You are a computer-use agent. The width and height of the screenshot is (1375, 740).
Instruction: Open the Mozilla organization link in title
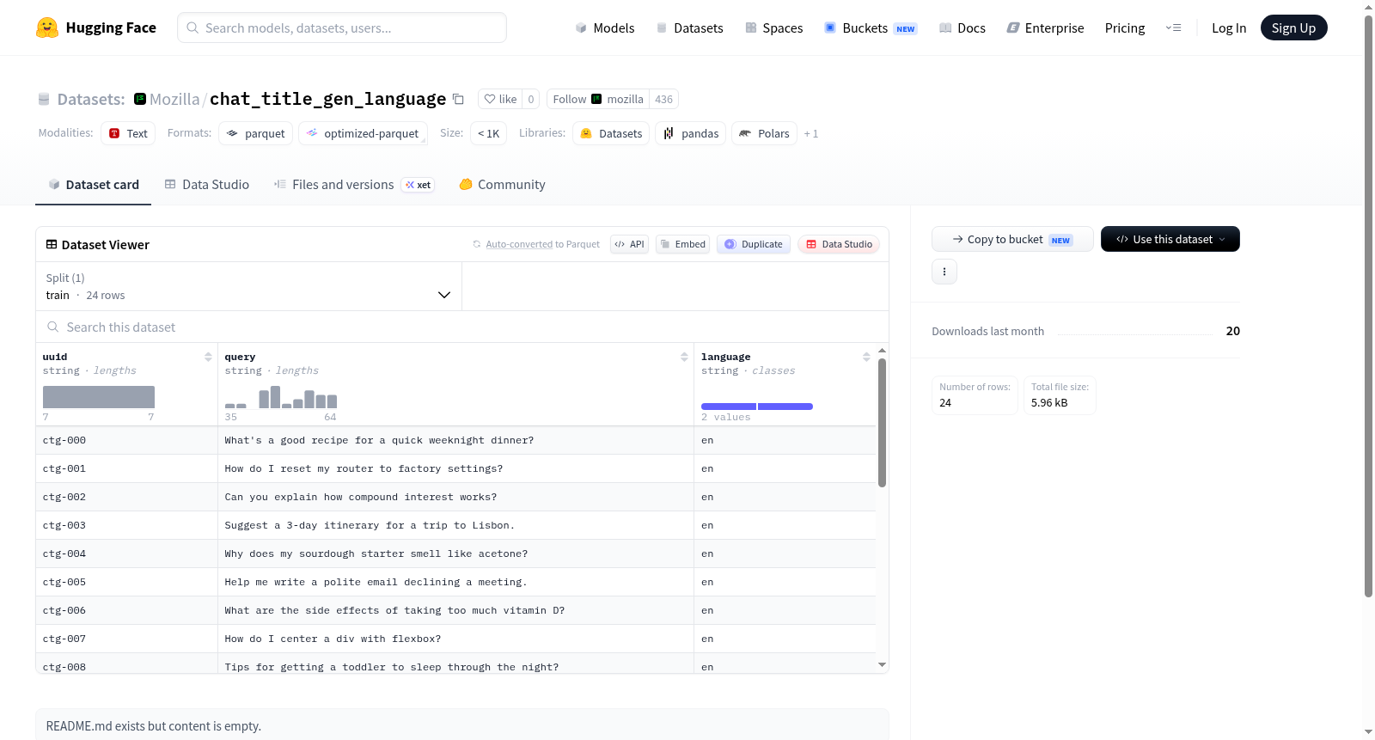174,99
